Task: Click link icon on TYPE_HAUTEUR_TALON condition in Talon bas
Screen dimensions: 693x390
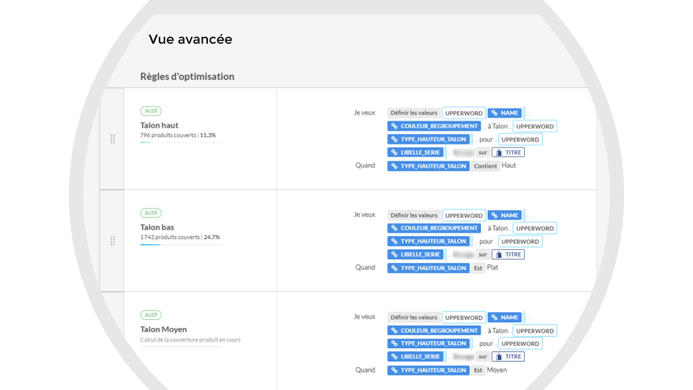Action: 394,268
